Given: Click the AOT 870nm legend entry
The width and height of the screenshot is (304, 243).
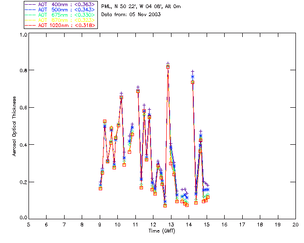Looking at the screenshot, I should coord(60,20).
